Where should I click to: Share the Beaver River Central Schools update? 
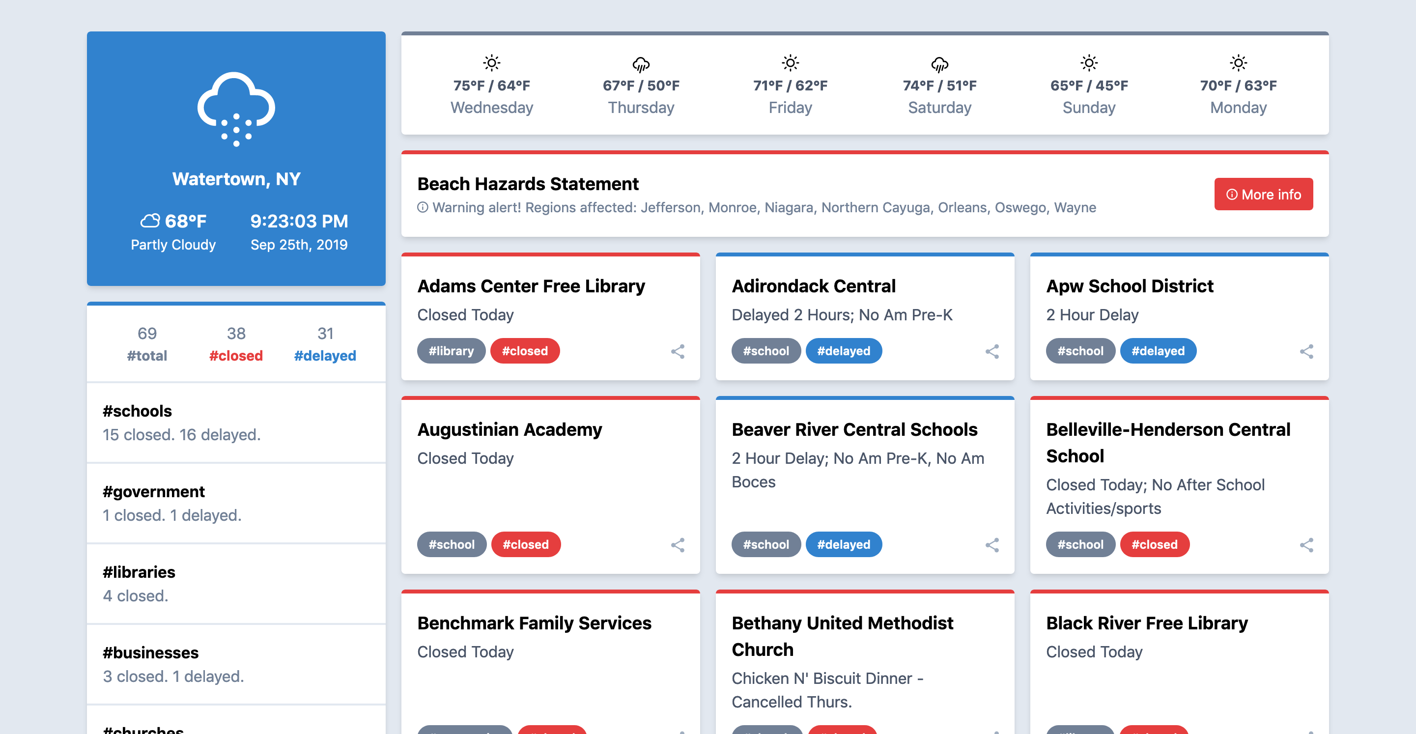993,545
